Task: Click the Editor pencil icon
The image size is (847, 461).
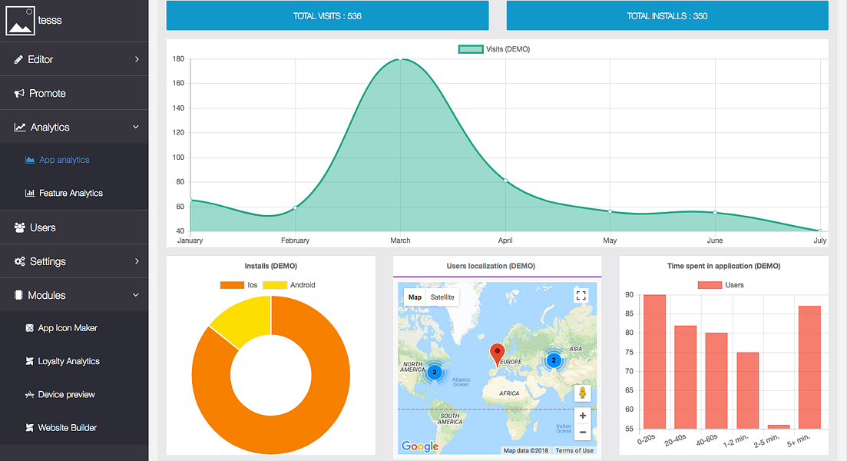Action: 18,59
